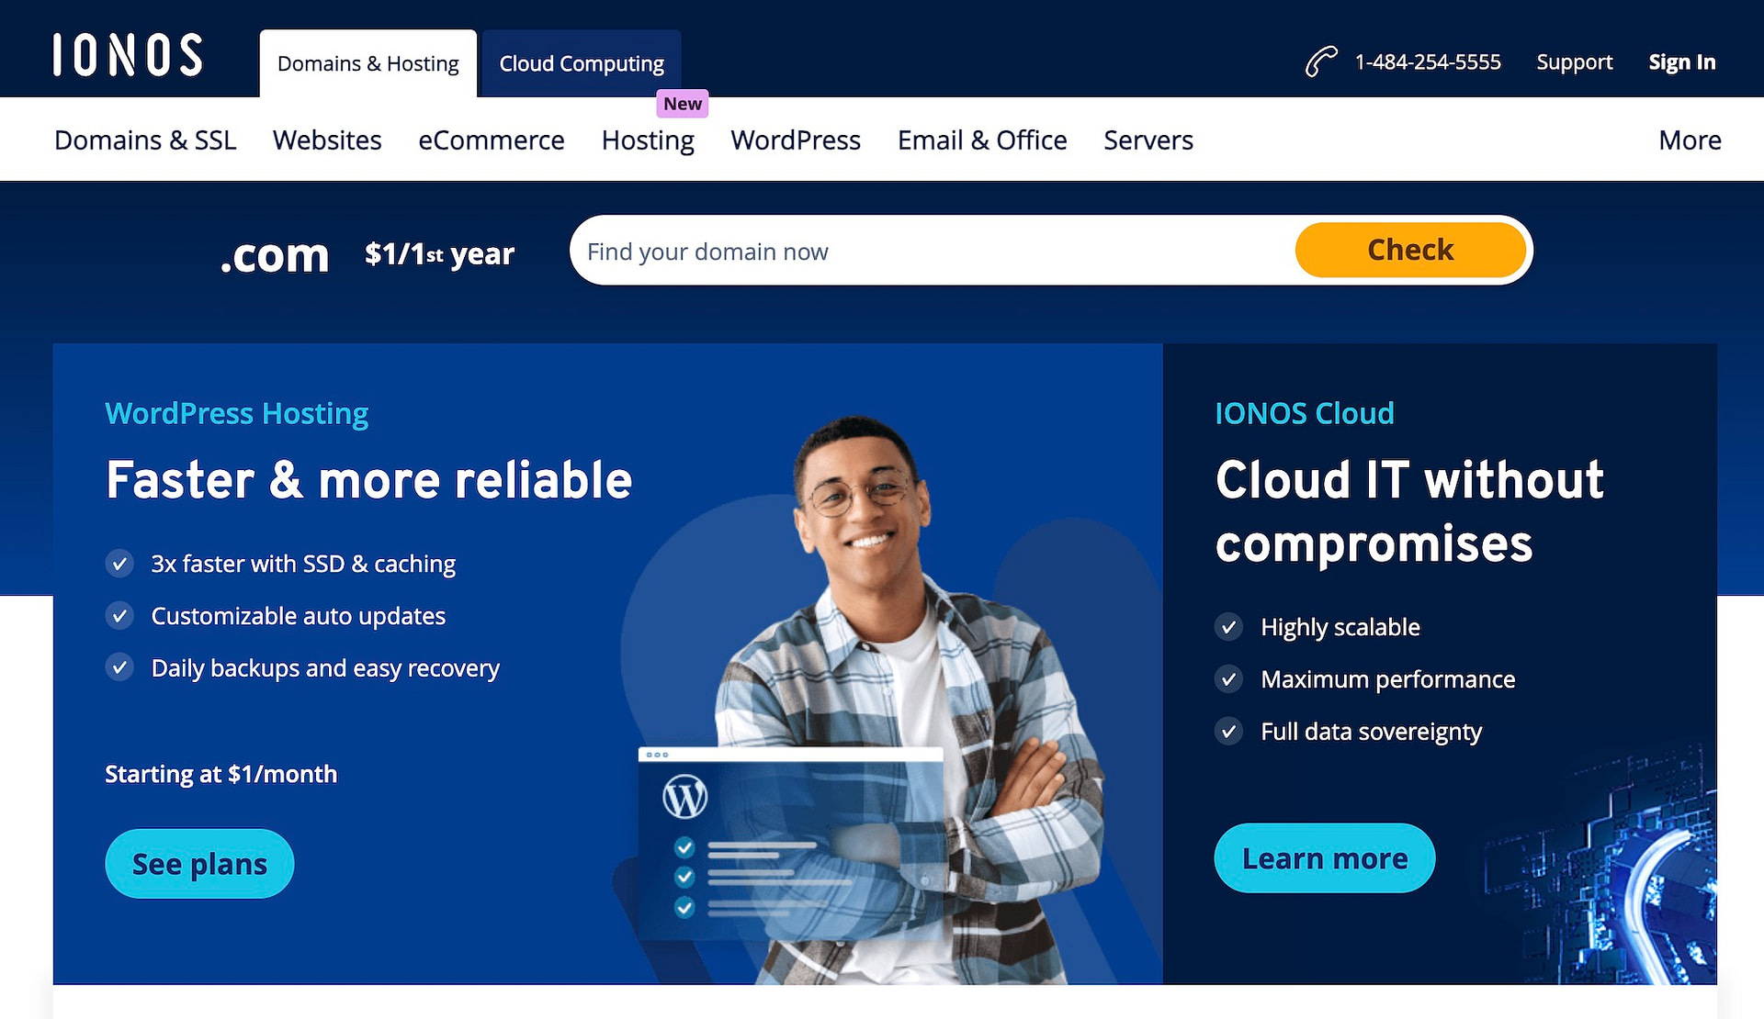Click the checkmark icon next to SSD caching

(x=118, y=564)
